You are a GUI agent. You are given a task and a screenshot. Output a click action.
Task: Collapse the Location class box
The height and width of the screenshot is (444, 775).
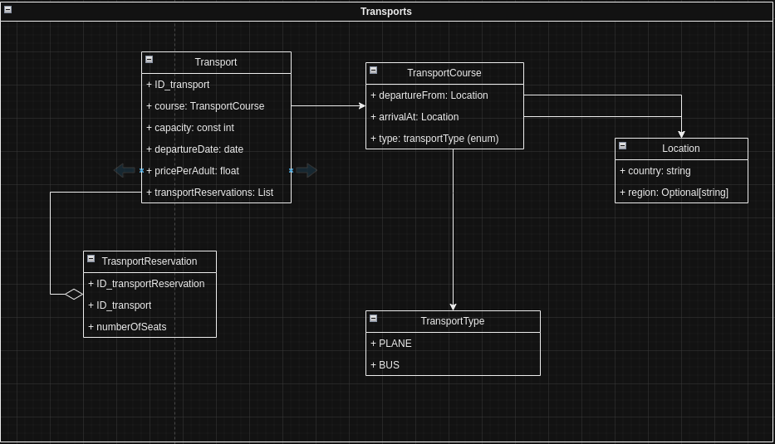coord(623,146)
